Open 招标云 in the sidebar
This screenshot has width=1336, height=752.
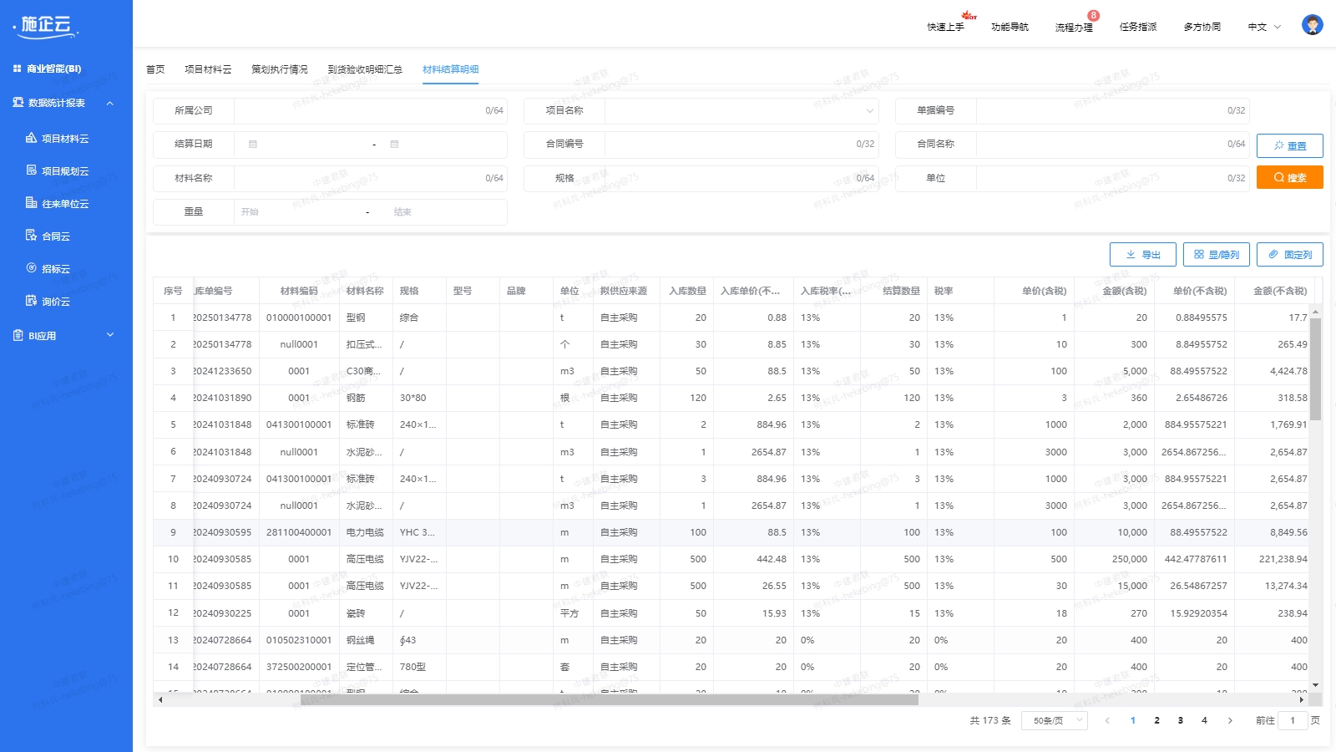55,269
